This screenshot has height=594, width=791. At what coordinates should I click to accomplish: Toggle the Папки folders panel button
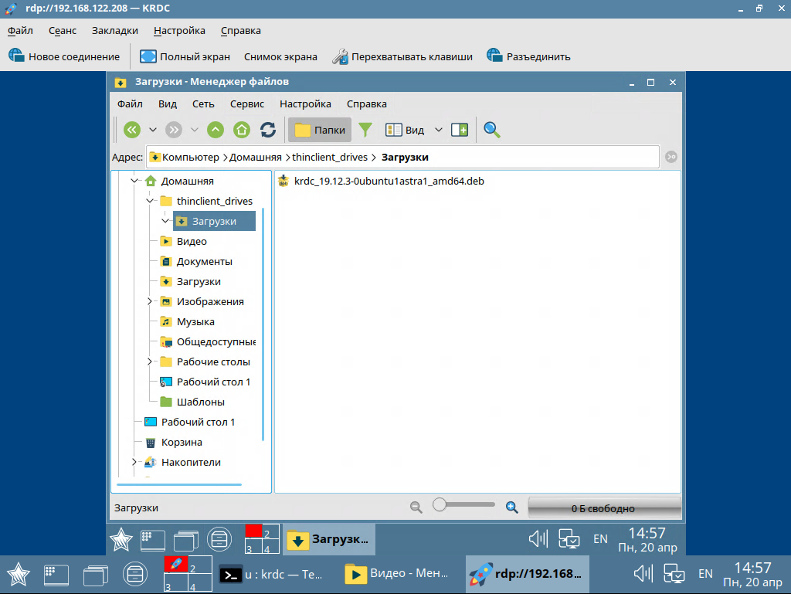point(320,130)
